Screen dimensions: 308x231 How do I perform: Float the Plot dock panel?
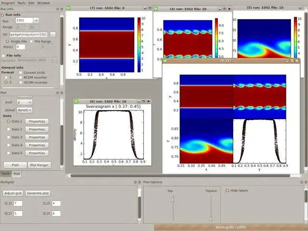pyautogui.click(x=57, y=93)
